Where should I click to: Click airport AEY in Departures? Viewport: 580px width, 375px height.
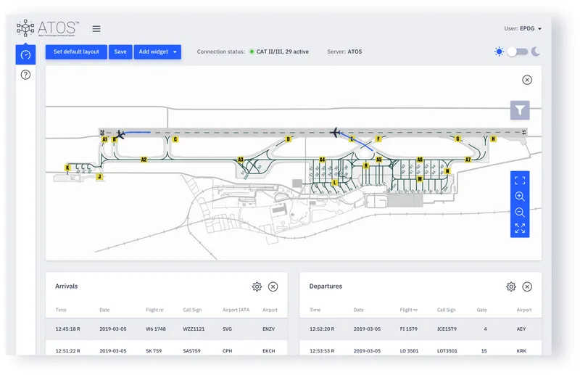tap(521, 329)
